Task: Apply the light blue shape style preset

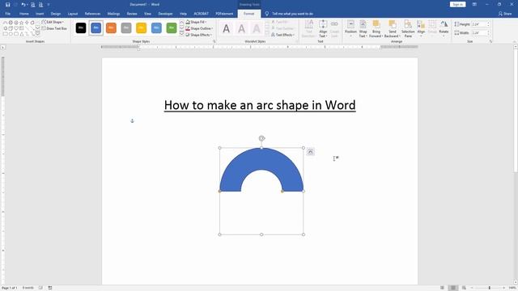Action: click(x=156, y=28)
